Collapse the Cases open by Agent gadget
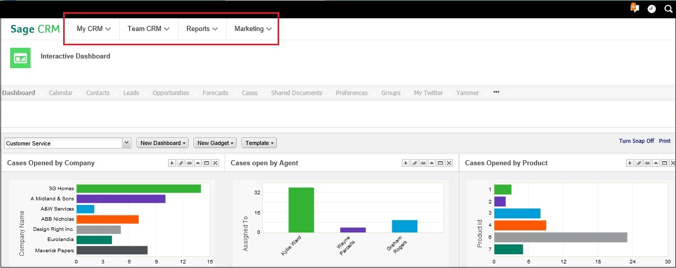The image size is (676, 268). [x=431, y=163]
